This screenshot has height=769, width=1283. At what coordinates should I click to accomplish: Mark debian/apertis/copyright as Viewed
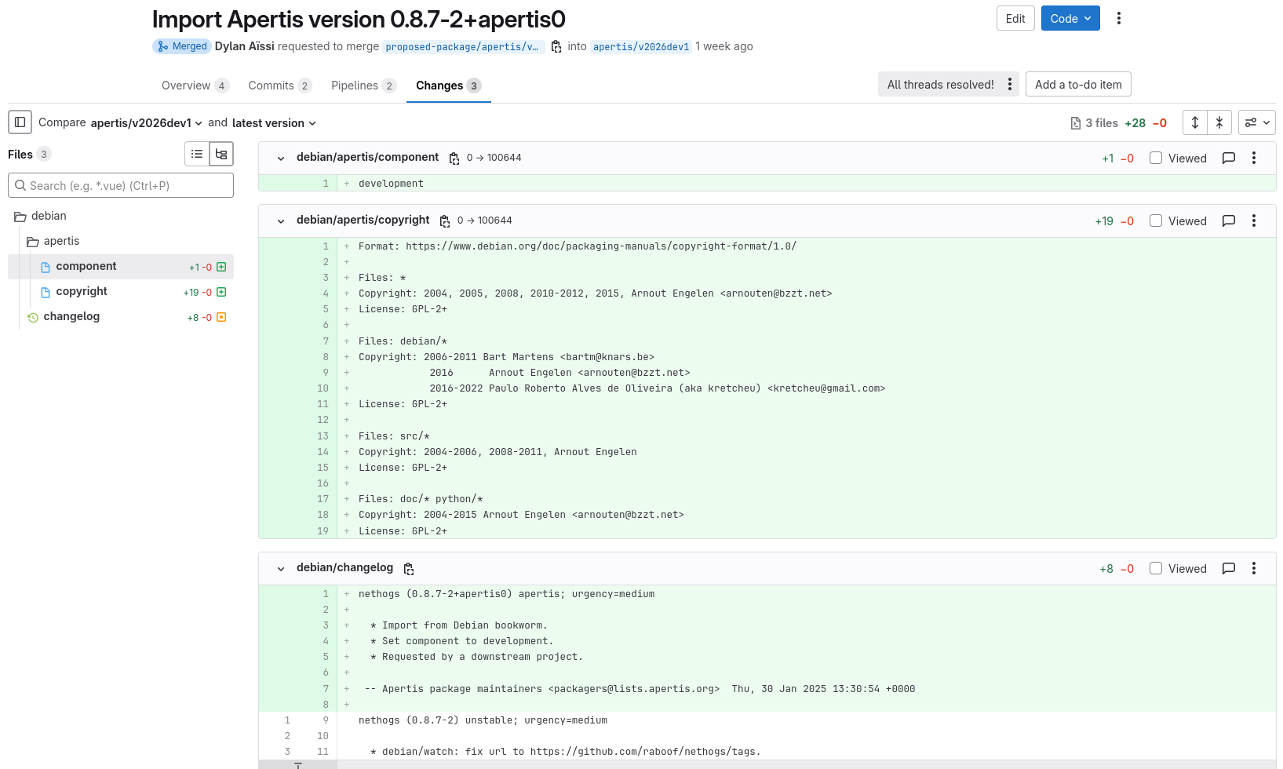[1156, 221]
